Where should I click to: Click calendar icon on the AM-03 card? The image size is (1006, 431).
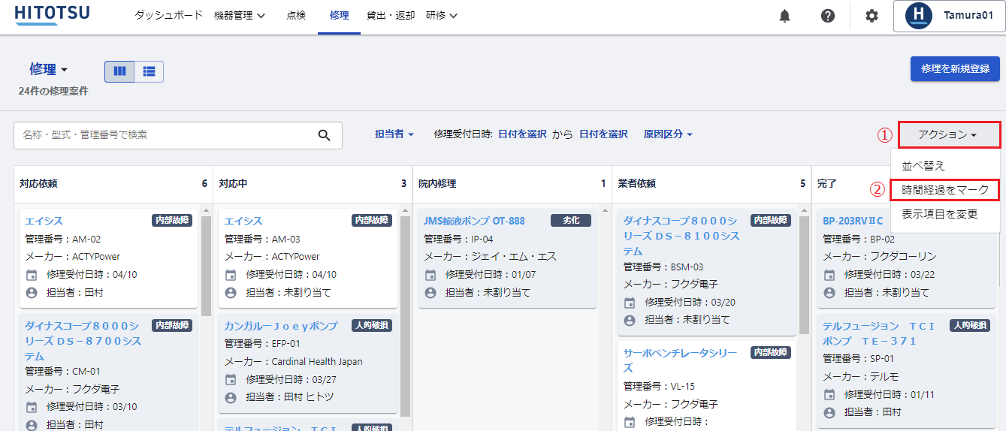231,275
